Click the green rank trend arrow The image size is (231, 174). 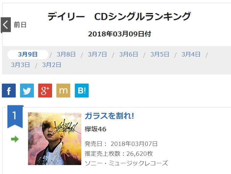point(15,139)
